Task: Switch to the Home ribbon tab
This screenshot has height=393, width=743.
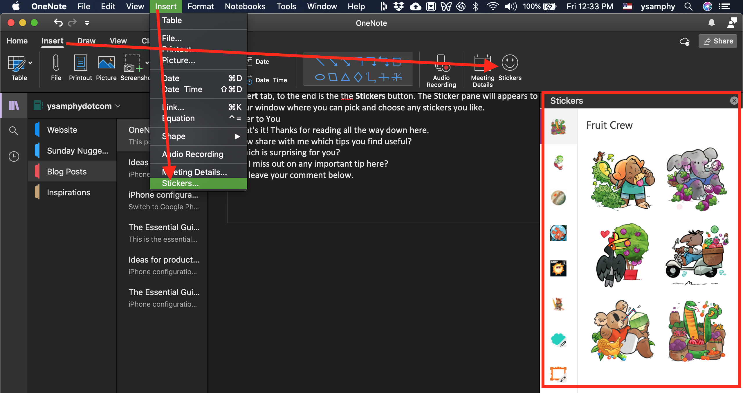Action: click(17, 41)
